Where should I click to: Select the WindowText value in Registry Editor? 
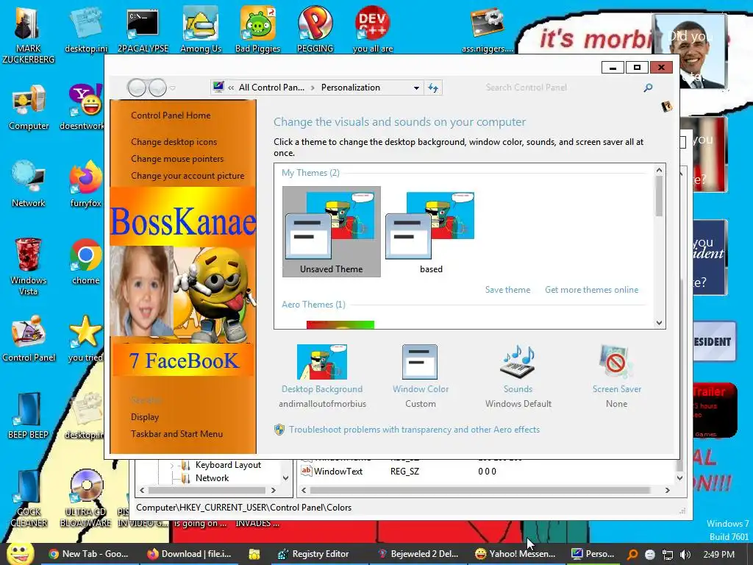click(x=338, y=472)
